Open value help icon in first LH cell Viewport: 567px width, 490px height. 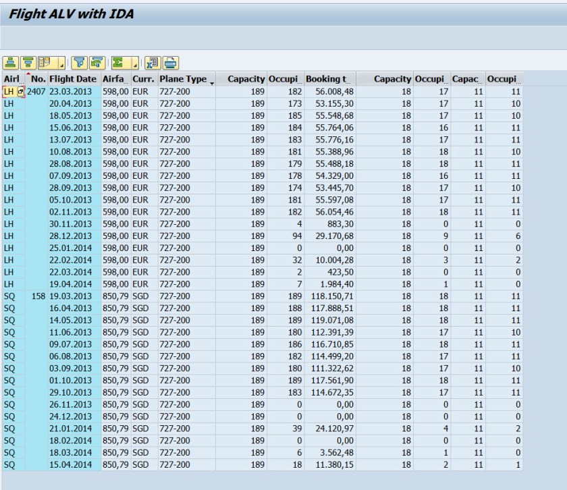point(20,90)
